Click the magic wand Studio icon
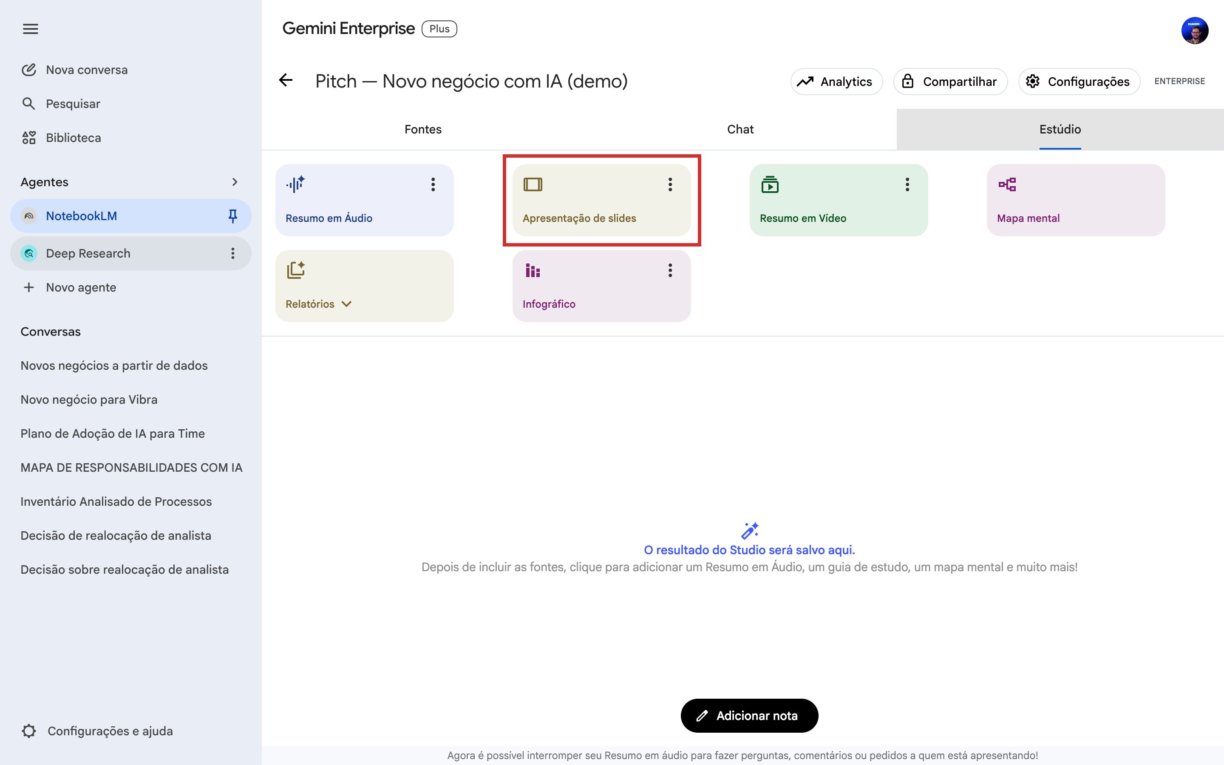The width and height of the screenshot is (1224, 765). click(750, 530)
